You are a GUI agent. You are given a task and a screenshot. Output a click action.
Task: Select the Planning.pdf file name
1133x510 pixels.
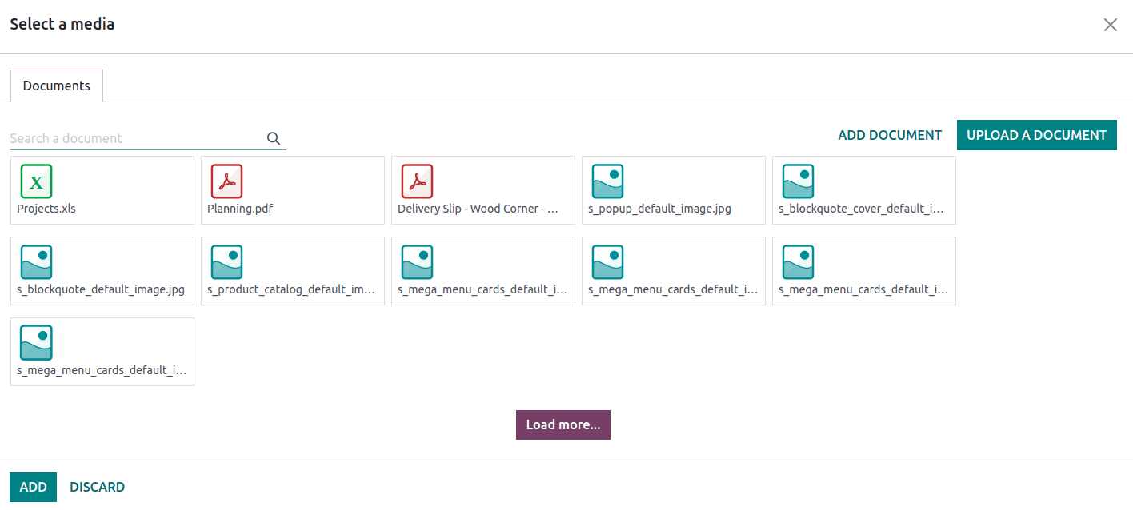click(240, 209)
